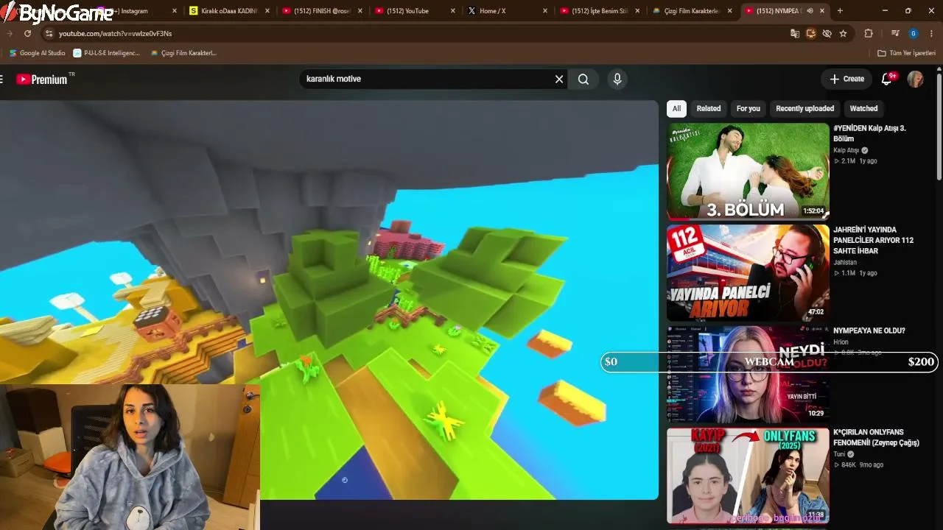Switch to the Çizgi Film Karakterleri tab

691,11
